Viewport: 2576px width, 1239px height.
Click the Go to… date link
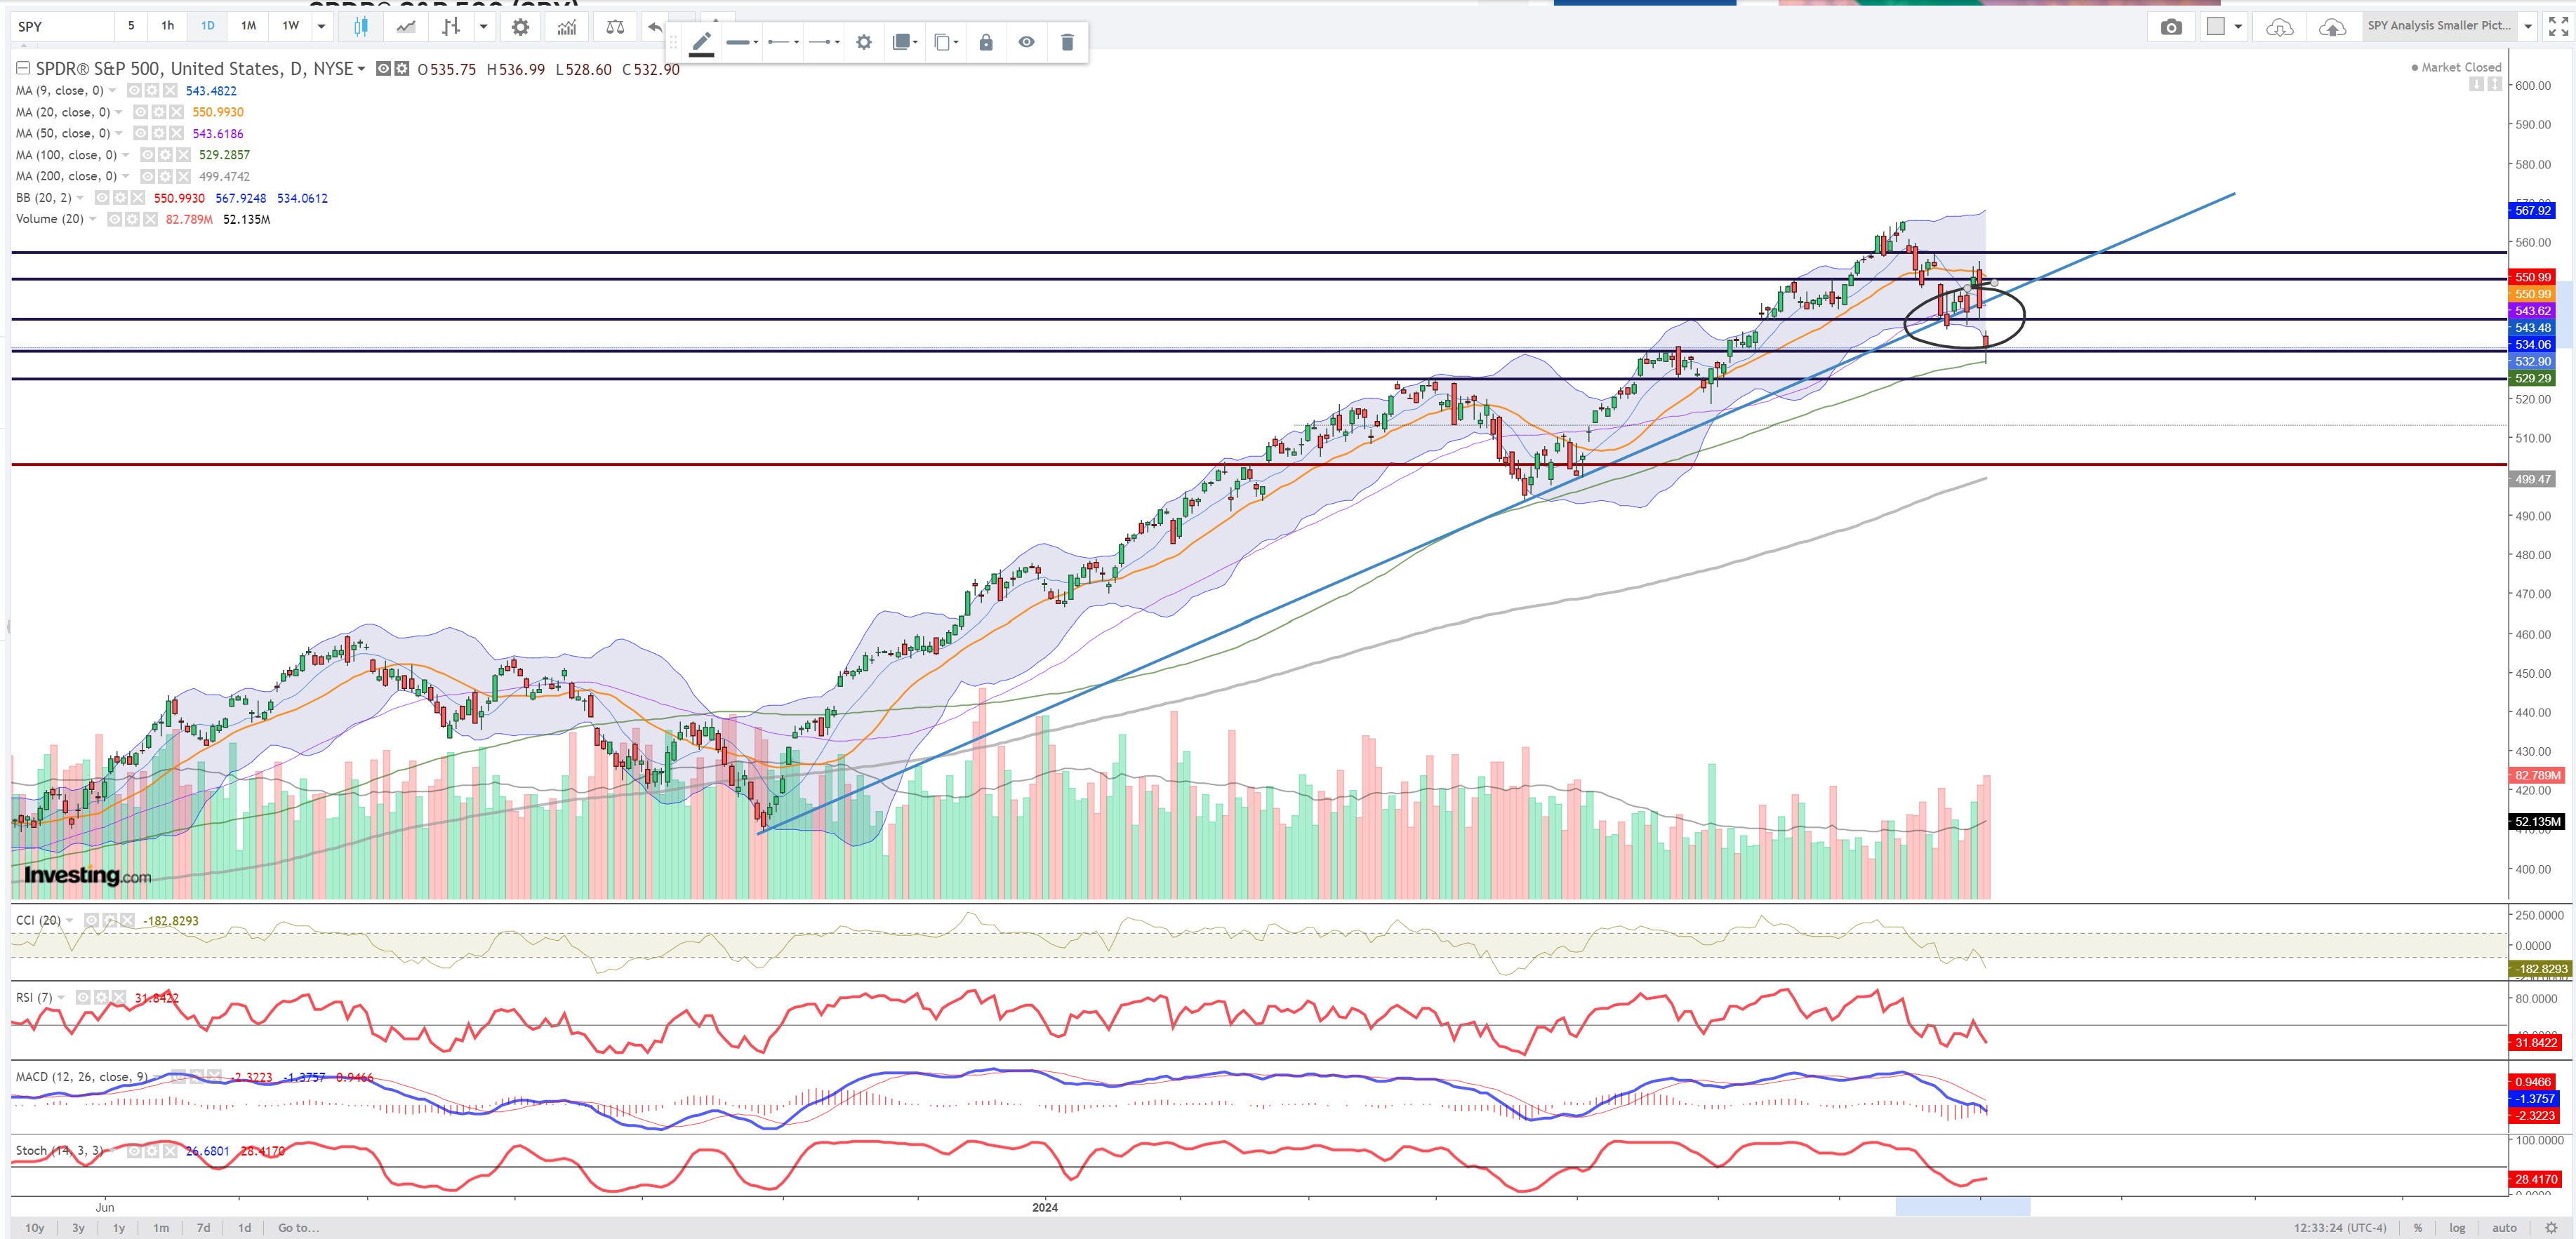[x=298, y=1228]
